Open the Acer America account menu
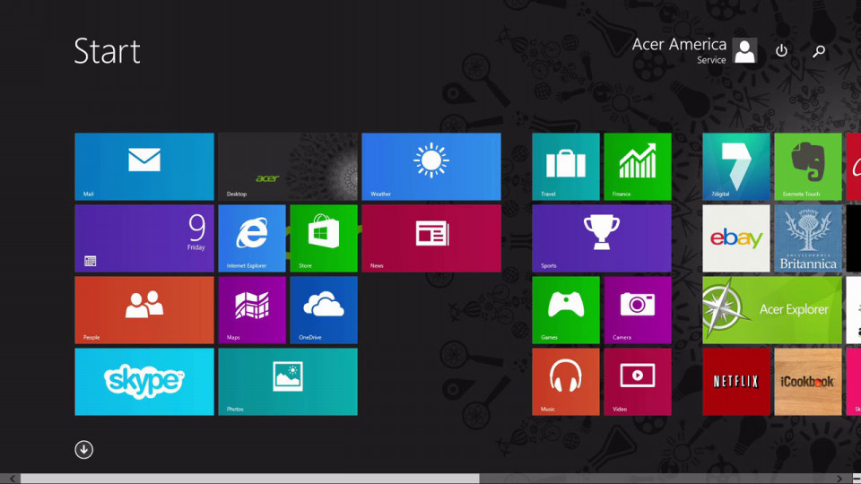861x484 pixels. coord(679,50)
